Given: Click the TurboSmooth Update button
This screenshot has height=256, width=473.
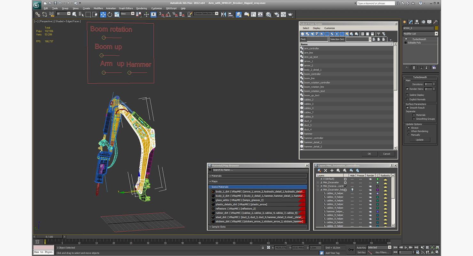Looking at the screenshot, I should [420, 140].
